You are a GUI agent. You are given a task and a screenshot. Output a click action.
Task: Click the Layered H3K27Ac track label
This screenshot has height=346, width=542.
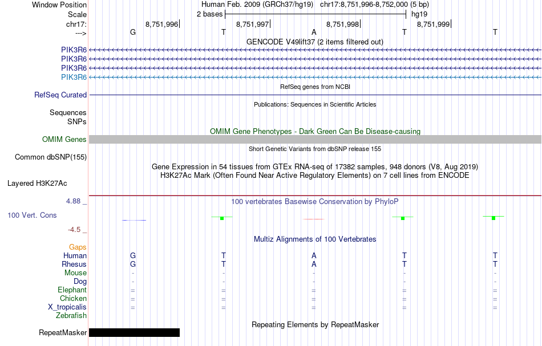[37, 184]
